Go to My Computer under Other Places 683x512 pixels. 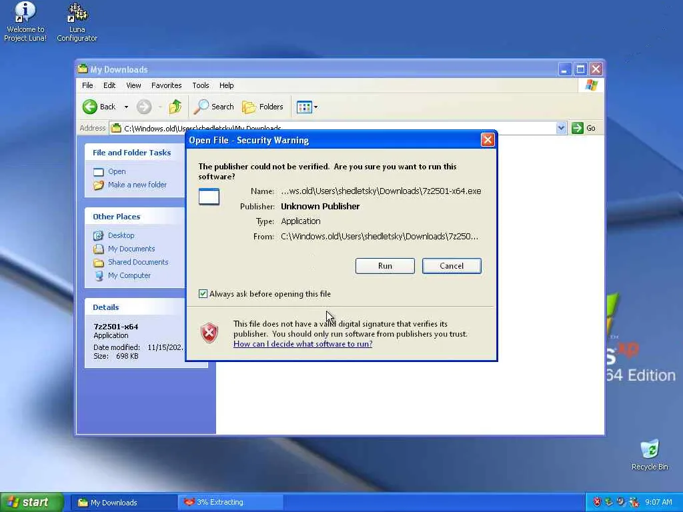(129, 275)
